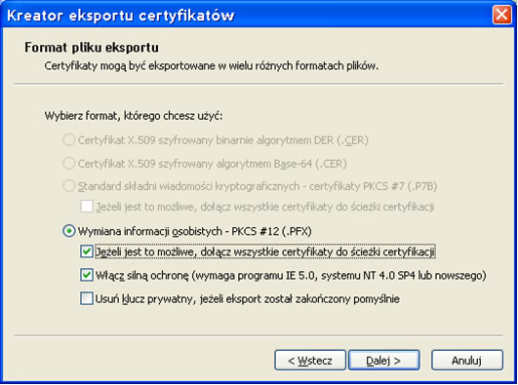Image resolution: width=518 pixels, height=385 pixels.
Task: Click the 'szyfrowany algorytmem Base-64' label text
Action: click(x=235, y=164)
